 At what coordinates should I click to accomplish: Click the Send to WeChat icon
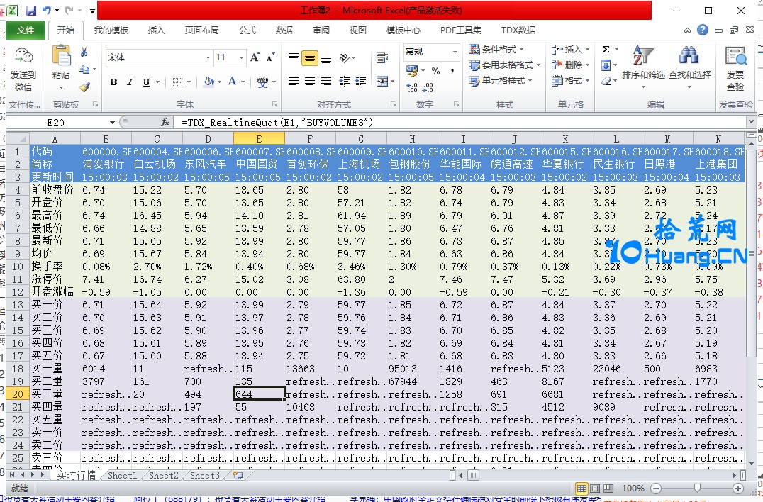[23, 57]
